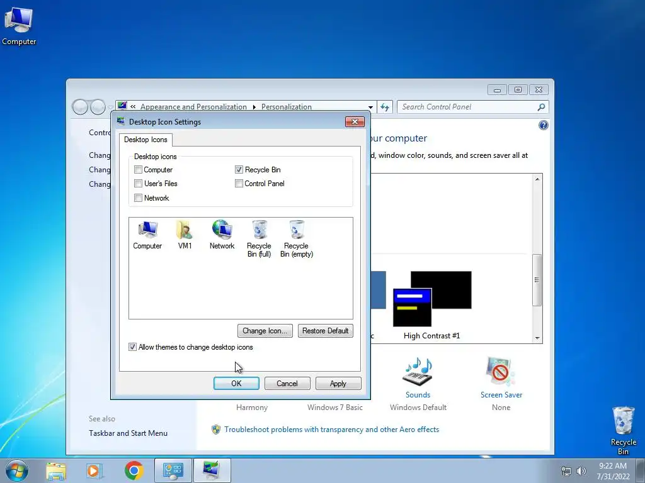Click the Cancel button
The width and height of the screenshot is (645, 483).
[x=287, y=383]
